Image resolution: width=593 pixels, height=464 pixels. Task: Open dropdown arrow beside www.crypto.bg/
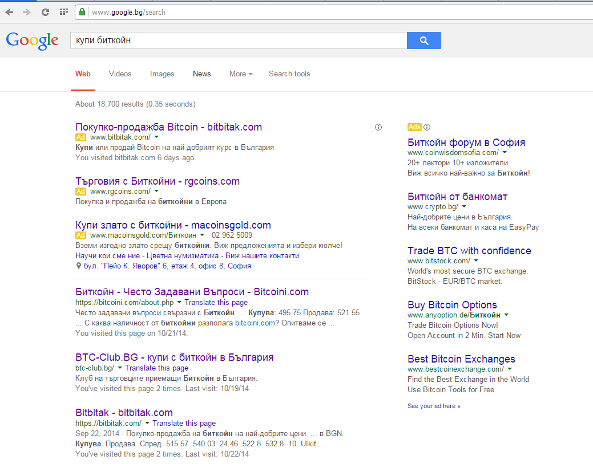tap(464, 207)
